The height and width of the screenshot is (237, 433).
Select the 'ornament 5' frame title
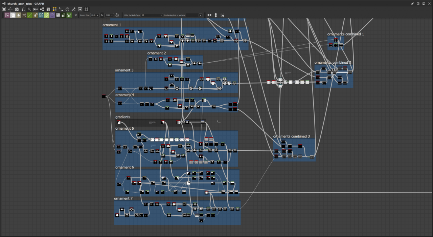124,129
